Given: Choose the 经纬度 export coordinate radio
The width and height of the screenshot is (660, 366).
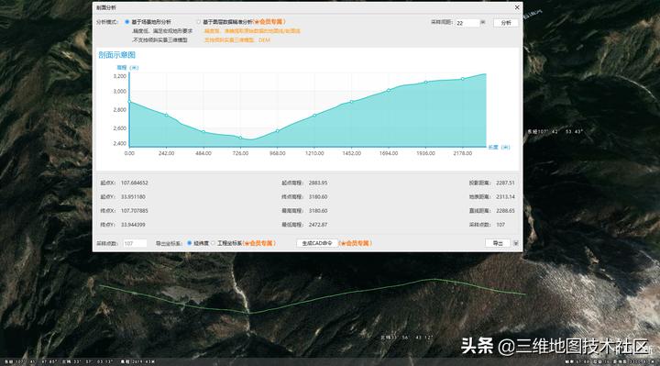Looking at the screenshot, I should 190,243.
